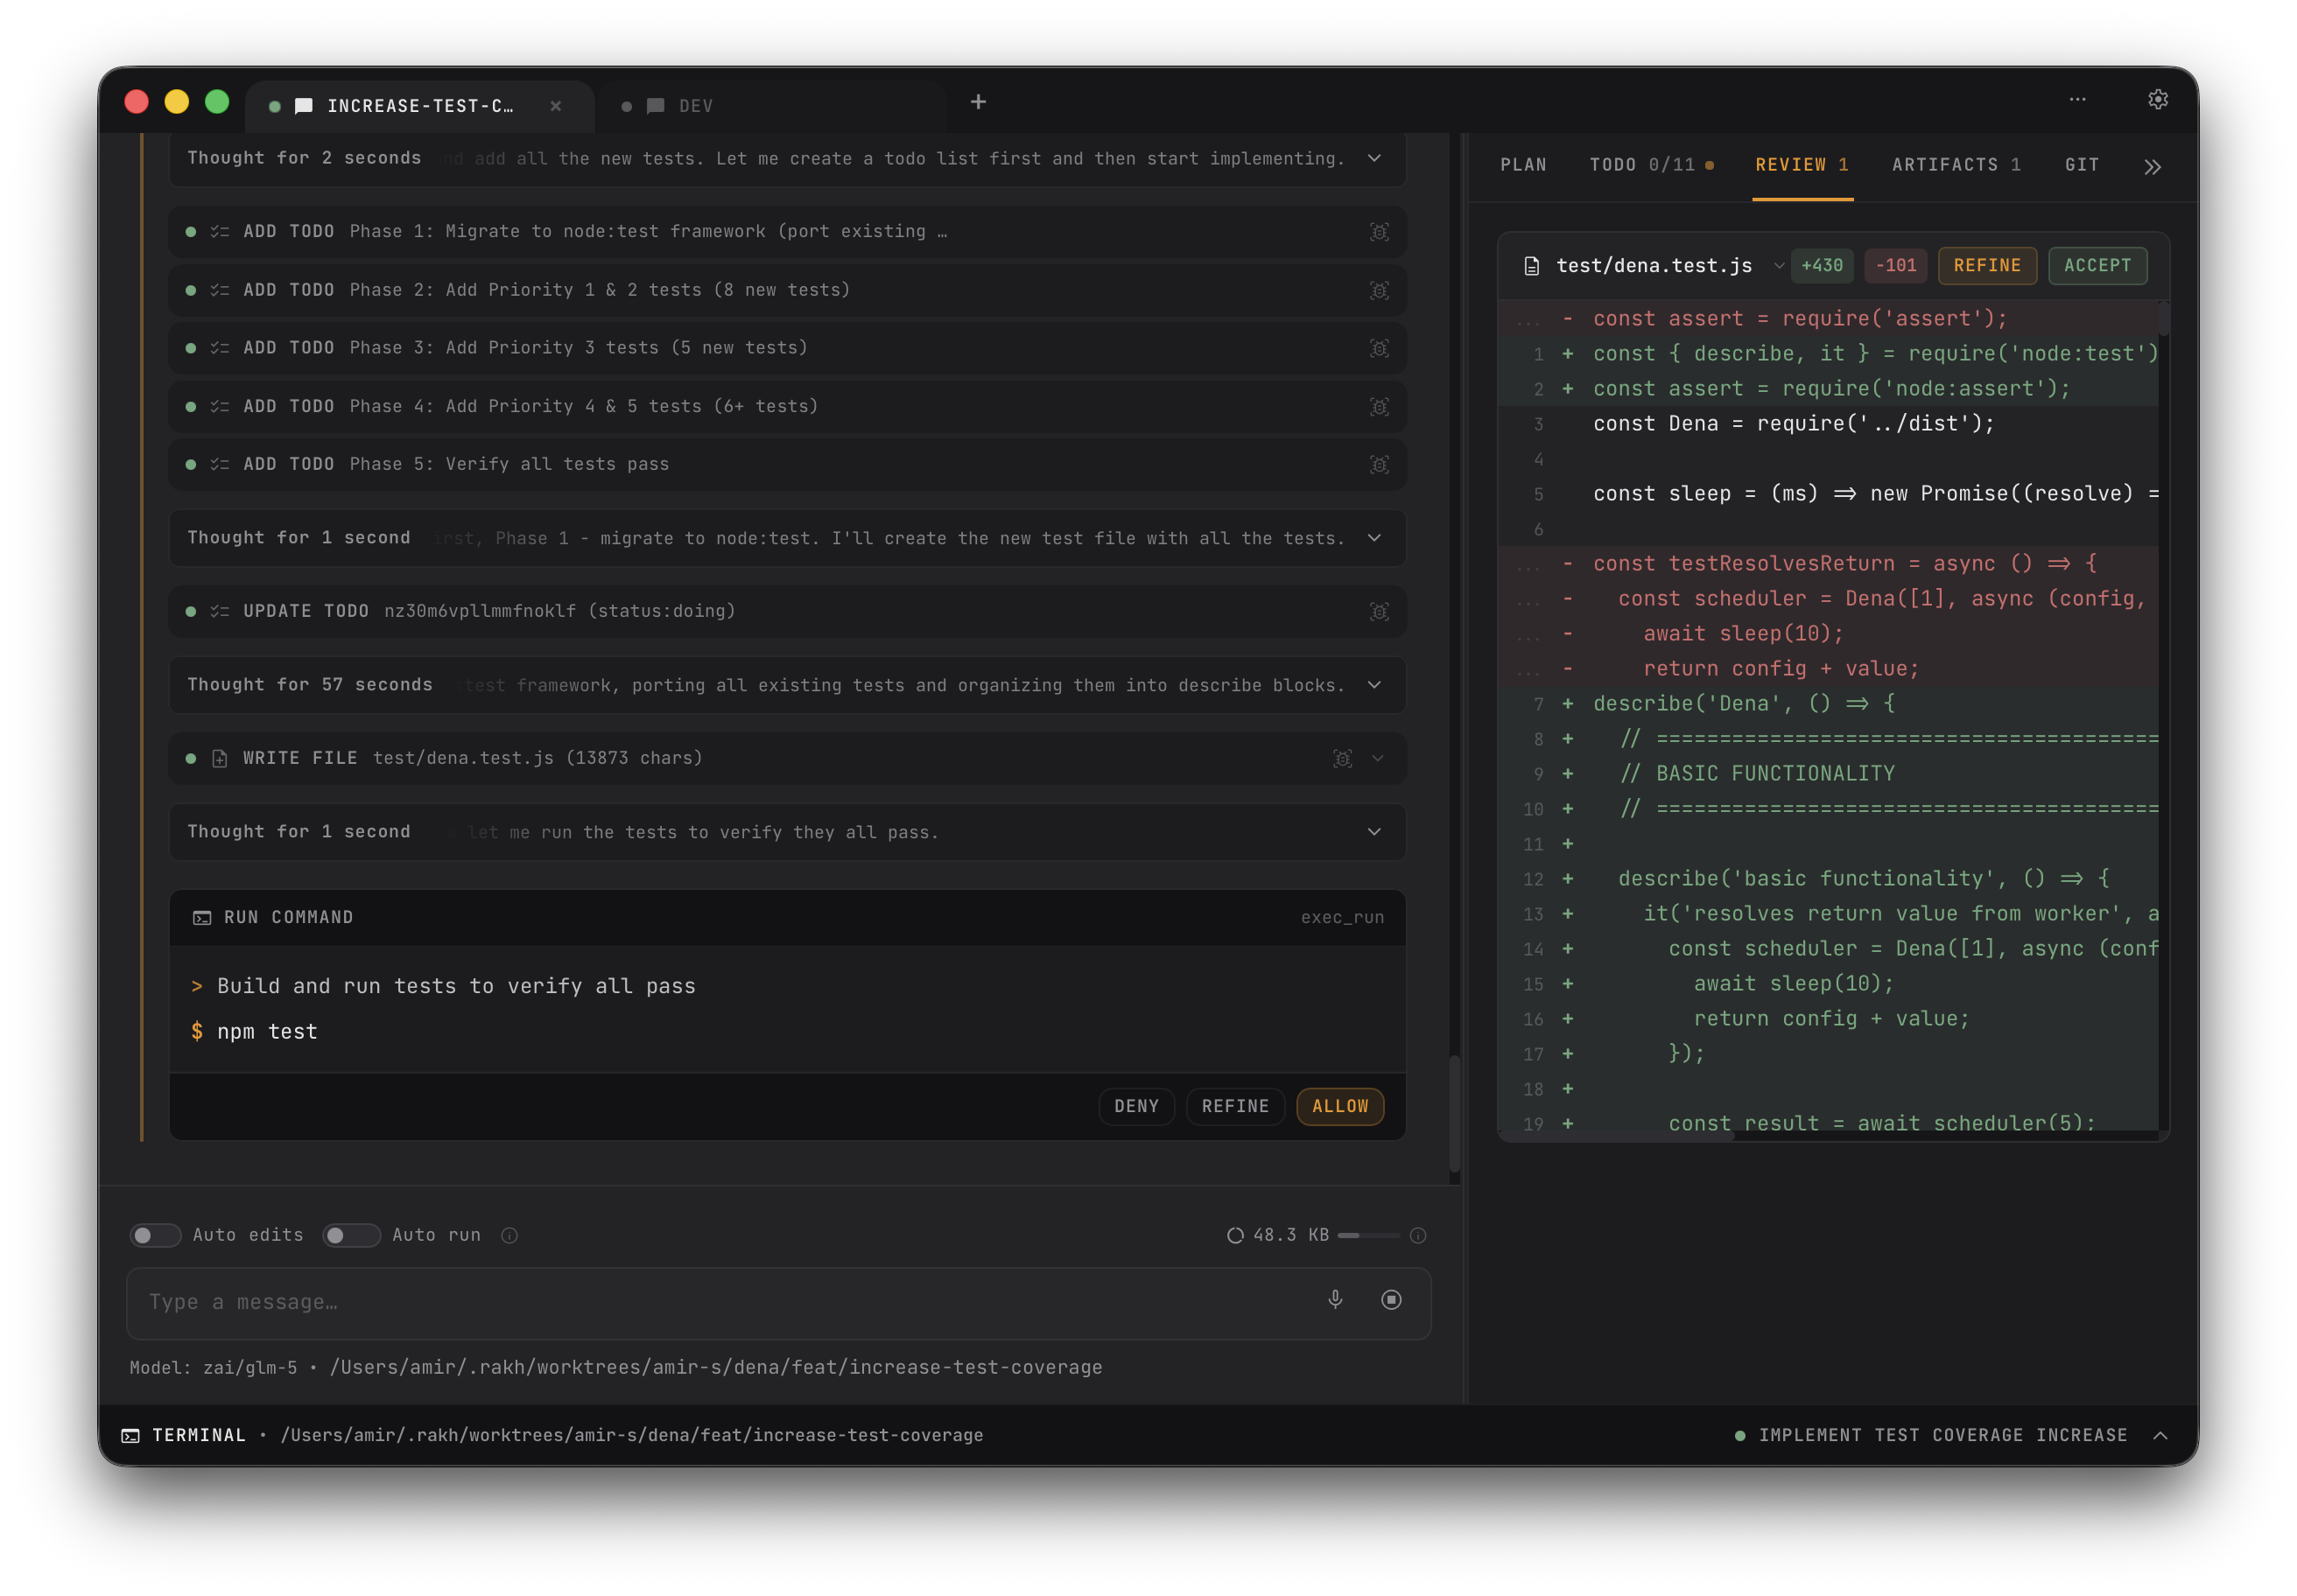Viewport: 2297px width, 1596px height.
Task: Click inspect icon on WRITE FILE row
Action: point(1342,758)
